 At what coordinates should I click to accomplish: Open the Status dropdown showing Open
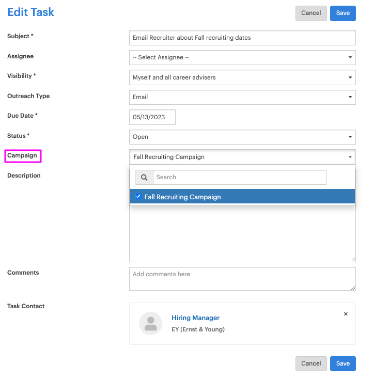point(242,137)
